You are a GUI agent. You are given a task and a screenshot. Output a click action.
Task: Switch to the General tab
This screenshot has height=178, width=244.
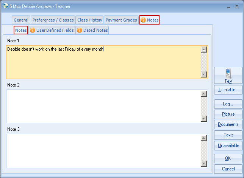pos(21,20)
